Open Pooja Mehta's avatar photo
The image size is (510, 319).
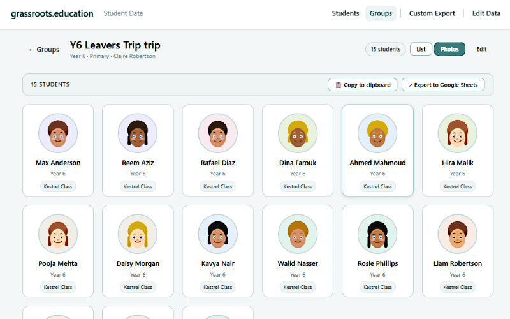pyautogui.click(x=58, y=234)
